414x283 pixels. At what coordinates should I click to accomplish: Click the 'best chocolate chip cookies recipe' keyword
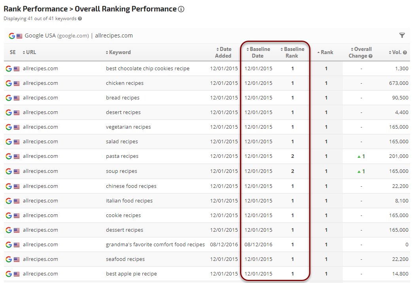click(x=147, y=69)
